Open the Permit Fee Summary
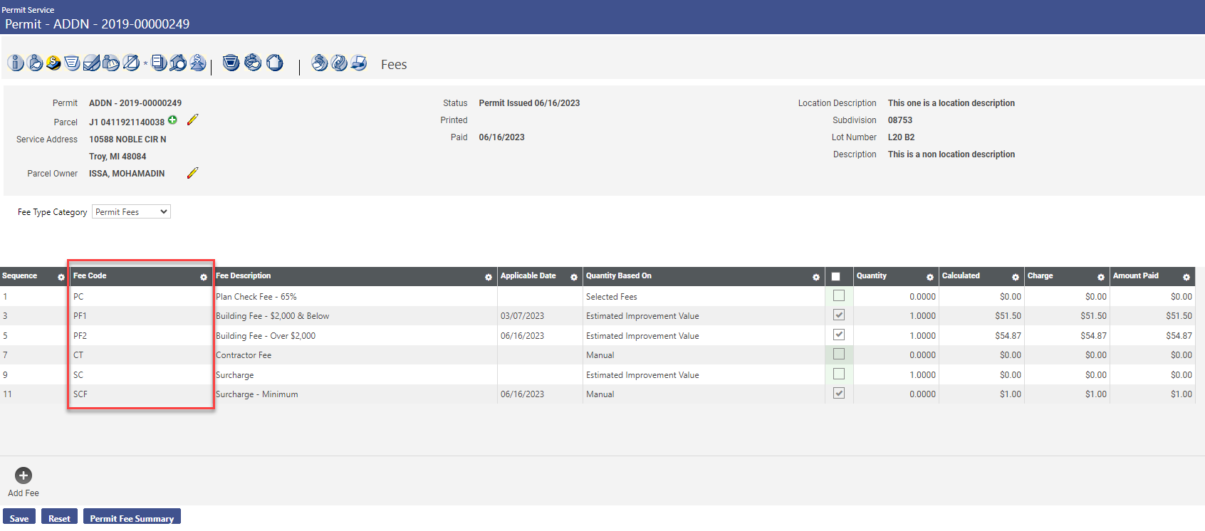 132,517
